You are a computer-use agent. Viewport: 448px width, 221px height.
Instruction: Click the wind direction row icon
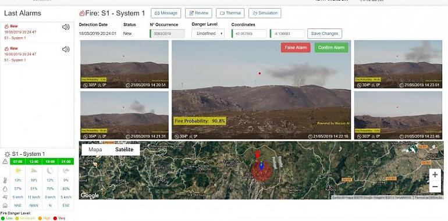(5, 205)
